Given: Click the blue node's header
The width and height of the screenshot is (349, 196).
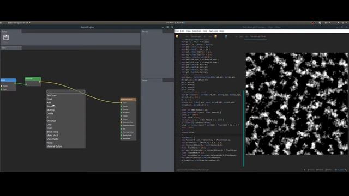Looking at the screenshot, I should click(8, 80).
